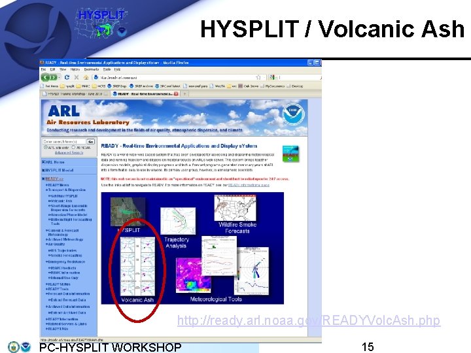
Task: Open READY FAQs sidebar link
Action: coord(58,329)
